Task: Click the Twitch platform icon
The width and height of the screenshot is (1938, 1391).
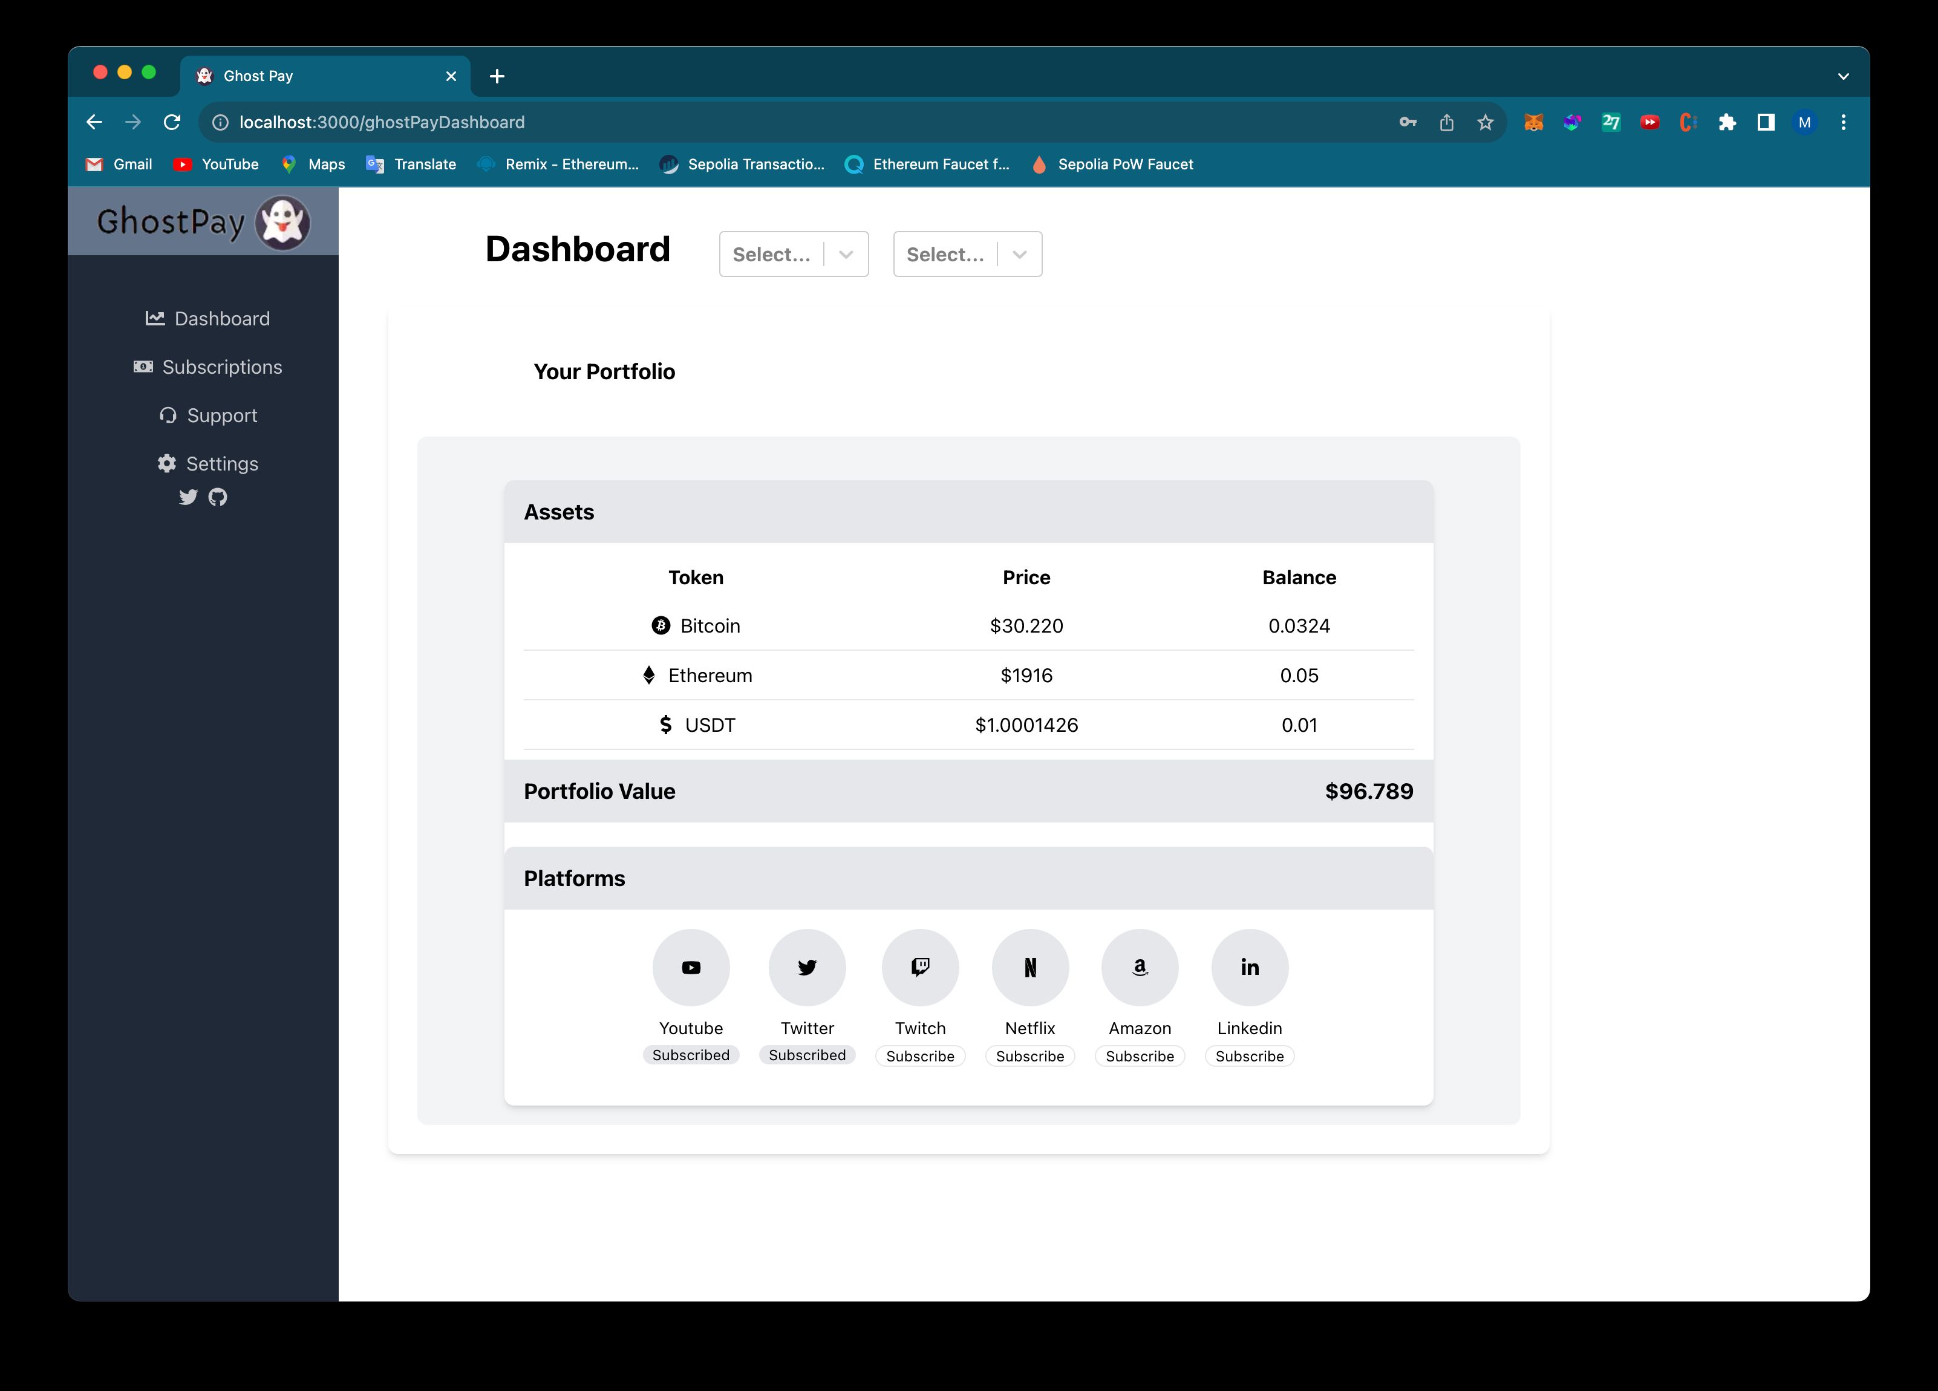Action: (919, 968)
